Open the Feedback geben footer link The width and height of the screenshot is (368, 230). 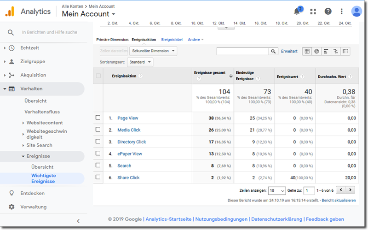[325, 219]
